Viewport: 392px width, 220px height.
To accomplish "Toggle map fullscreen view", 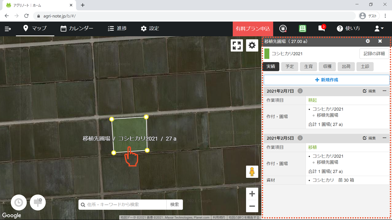I will coord(237,46).
